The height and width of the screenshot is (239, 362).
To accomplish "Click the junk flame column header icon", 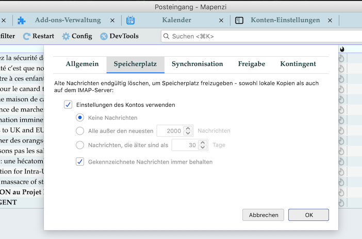I will point(341,49).
